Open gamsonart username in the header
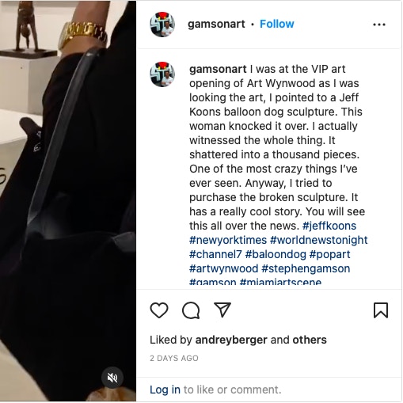This screenshot has height=403, width=403. [x=216, y=24]
